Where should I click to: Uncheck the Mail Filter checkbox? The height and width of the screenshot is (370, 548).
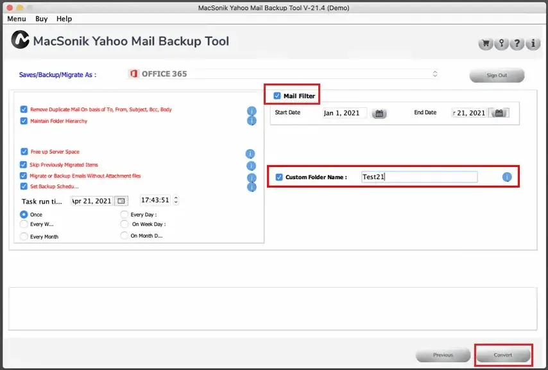tap(277, 96)
